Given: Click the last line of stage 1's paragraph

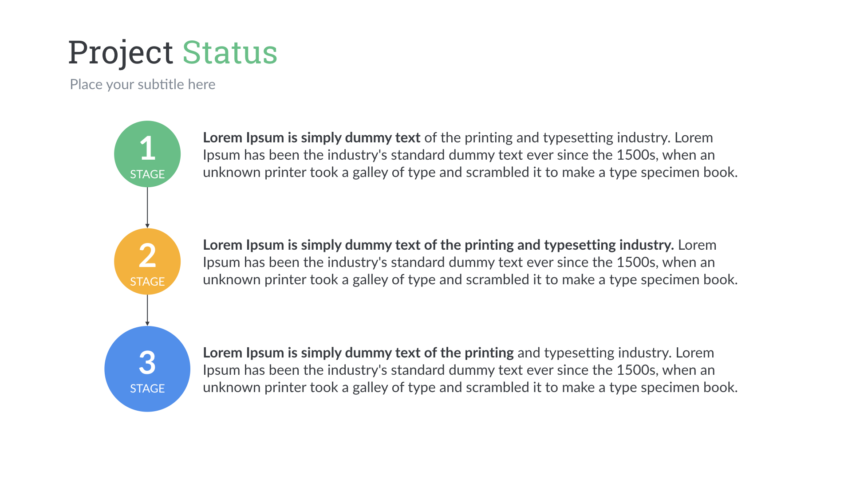Looking at the screenshot, I should pyautogui.click(x=470, y=172).
